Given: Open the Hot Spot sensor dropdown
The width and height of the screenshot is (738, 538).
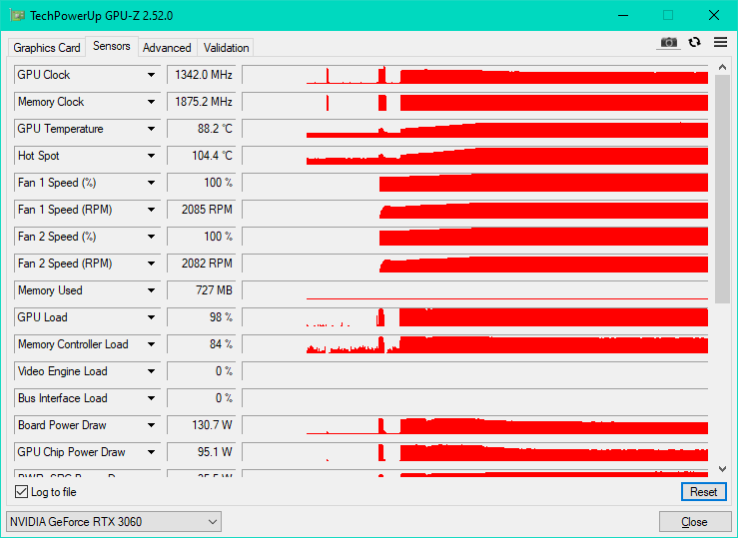Looking at the screenshot, I should (x=151, y=156).
